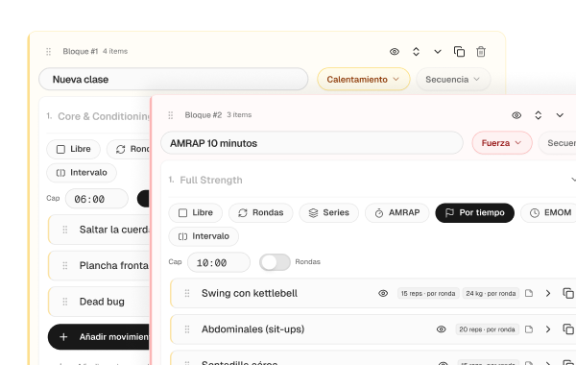Click the 15 reps · por ronda tag
Viewport: 576px width, 365px height.
(x=428, y=293)
